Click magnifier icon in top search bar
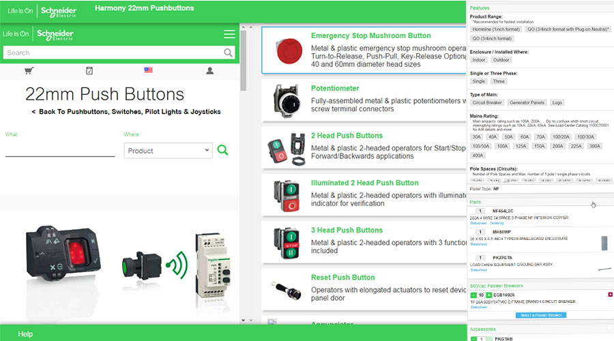 click(x=228, y=53)
